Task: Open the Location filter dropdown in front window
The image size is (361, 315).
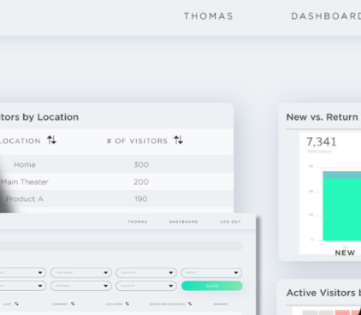Action: click(x=146, y=273)
